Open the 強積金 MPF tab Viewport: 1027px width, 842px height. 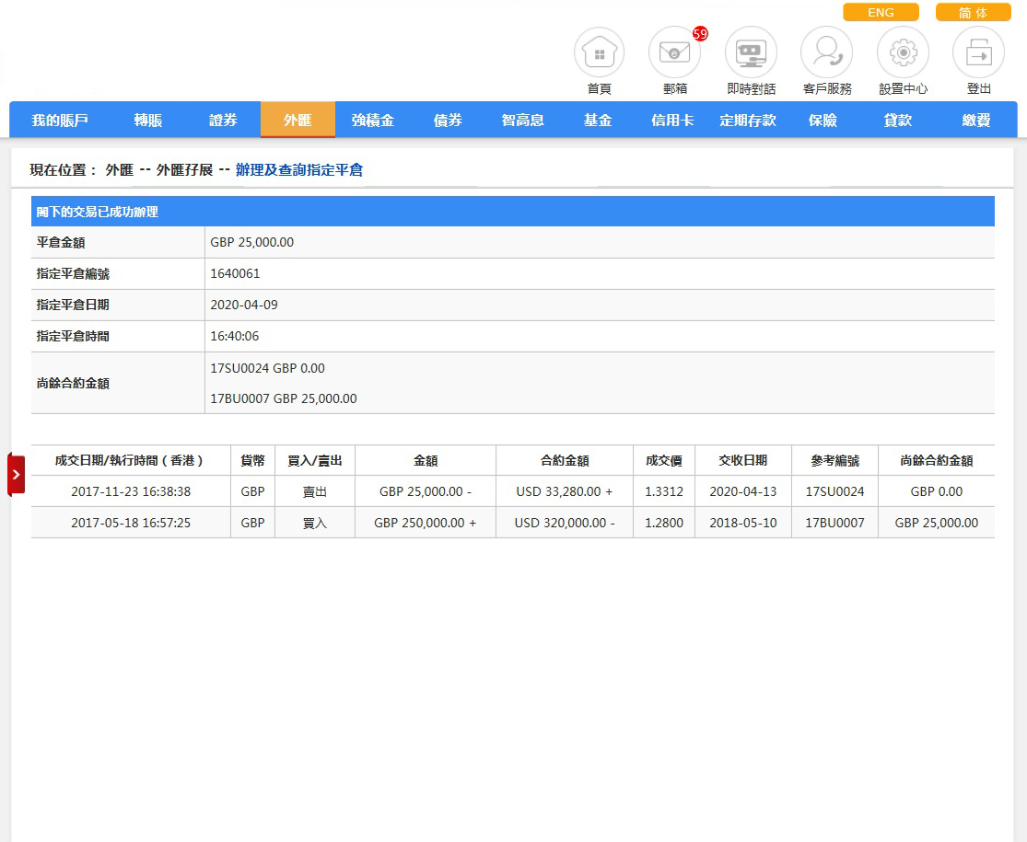(x=372, y=121)
